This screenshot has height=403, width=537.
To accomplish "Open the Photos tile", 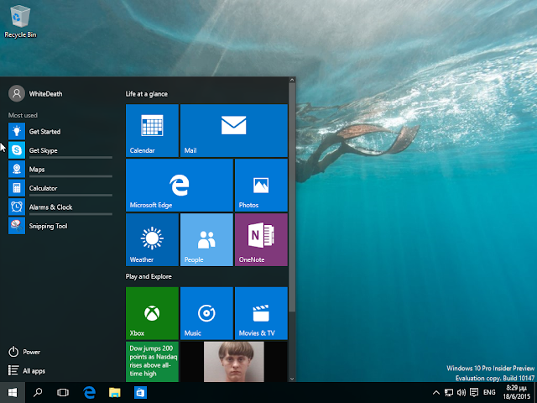I will [261, 185].
